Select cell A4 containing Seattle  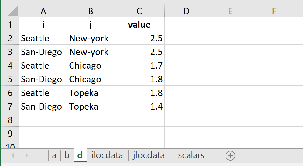(43, 66)
